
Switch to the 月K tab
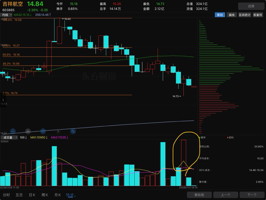point(58,195)
